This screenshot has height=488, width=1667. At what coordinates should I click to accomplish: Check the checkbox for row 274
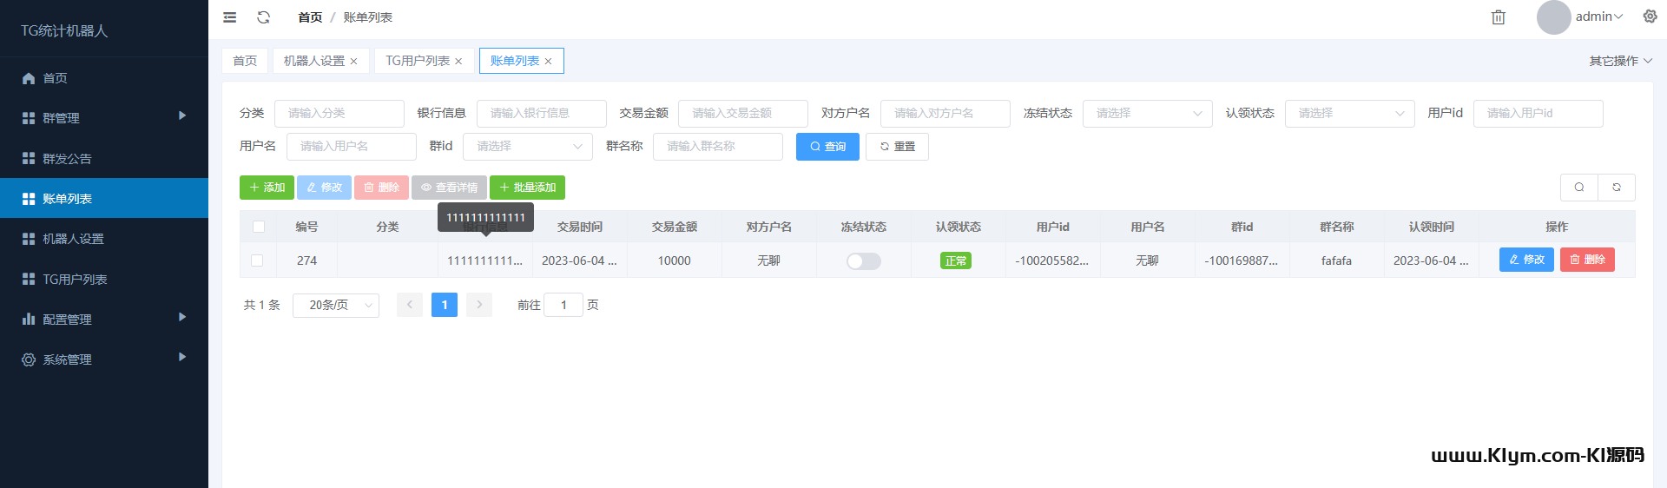click(x=257, y=260)
